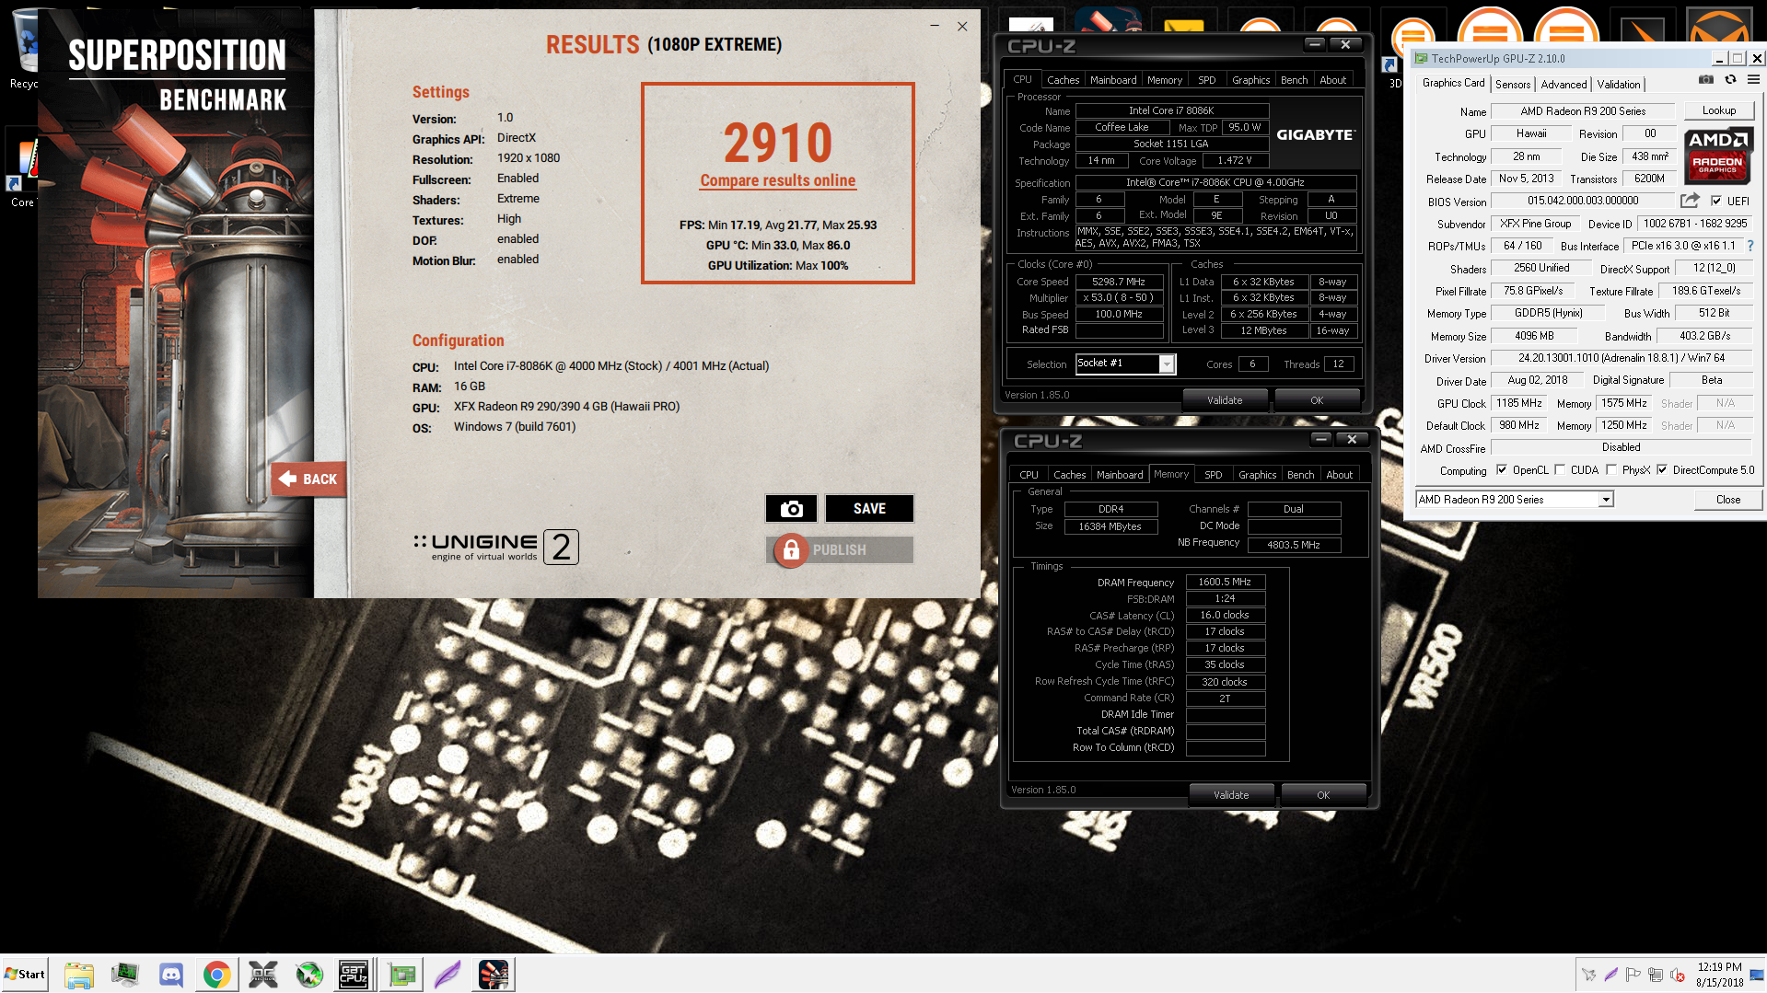
Task: Open Google Chrome from the taskbar
Action: pos(217,975)
